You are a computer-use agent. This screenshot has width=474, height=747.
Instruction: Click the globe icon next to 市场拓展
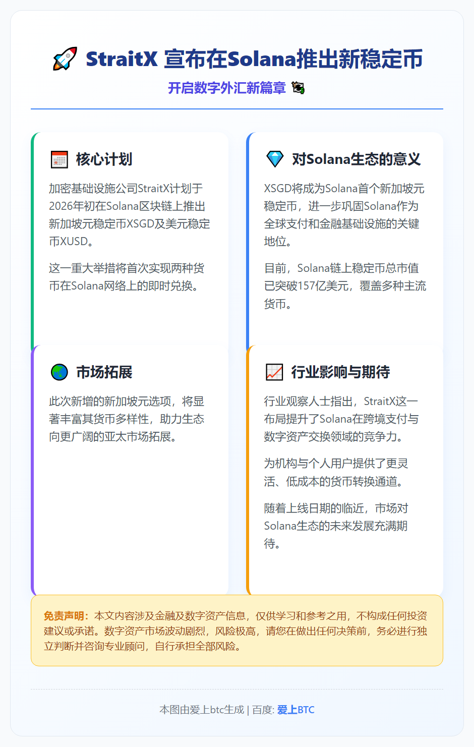pos(60,372)
